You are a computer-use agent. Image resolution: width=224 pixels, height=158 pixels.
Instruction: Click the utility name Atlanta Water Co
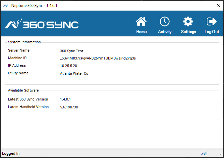click(74, 73)
